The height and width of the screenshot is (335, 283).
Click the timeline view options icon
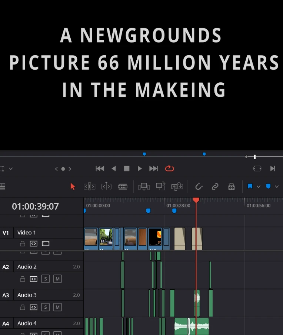click(x=2, y=187)
